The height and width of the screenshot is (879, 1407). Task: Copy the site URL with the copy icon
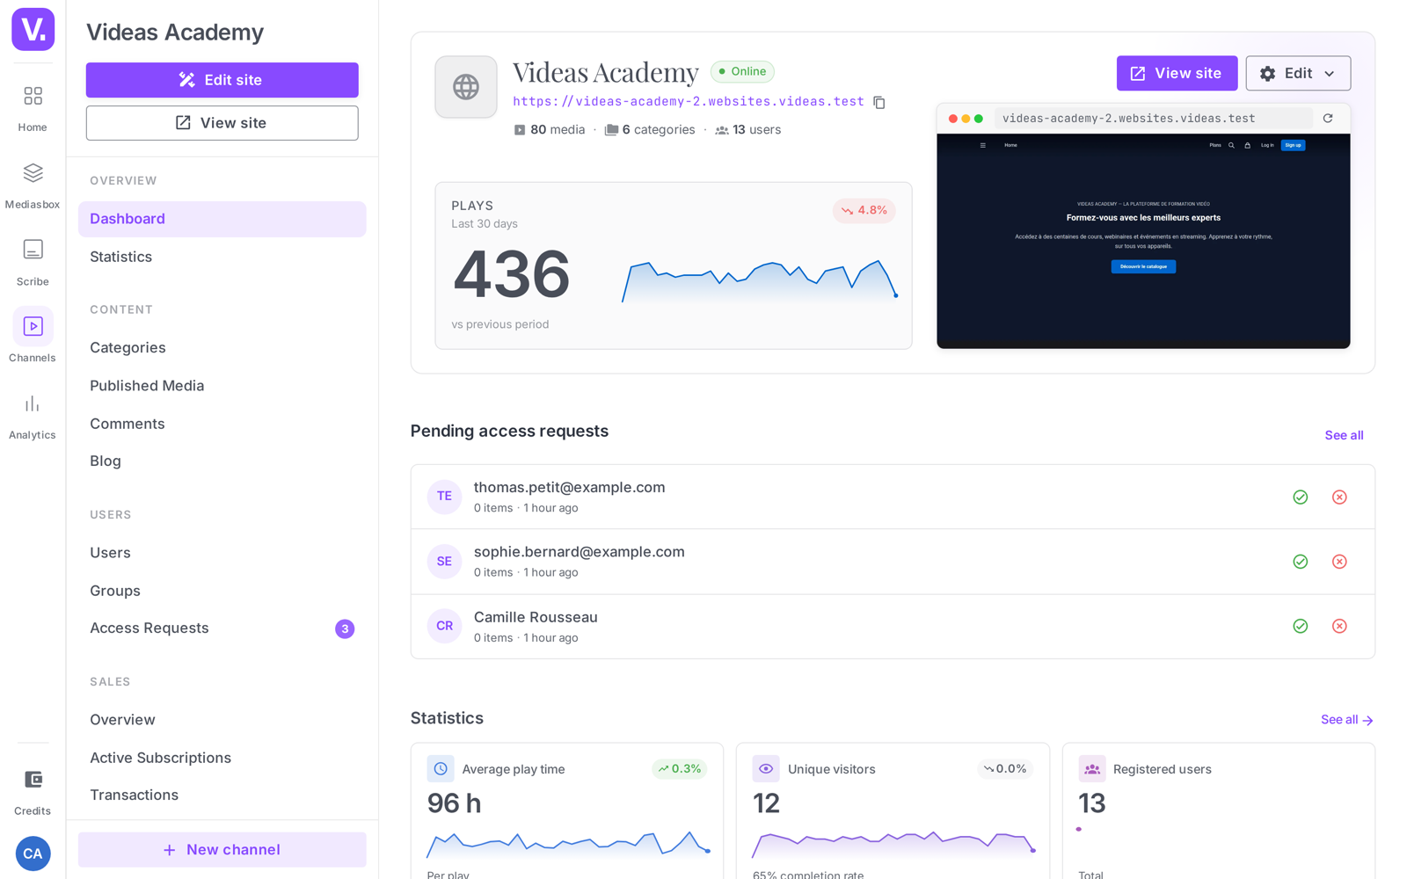point(879,102)
